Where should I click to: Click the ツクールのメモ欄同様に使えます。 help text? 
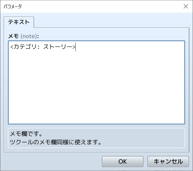[55, 142]
